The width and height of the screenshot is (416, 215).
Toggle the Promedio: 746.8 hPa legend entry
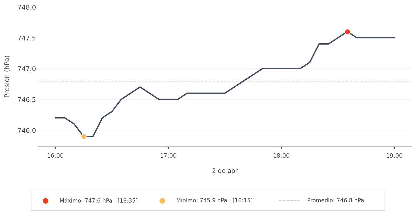(x=335, y=201)
